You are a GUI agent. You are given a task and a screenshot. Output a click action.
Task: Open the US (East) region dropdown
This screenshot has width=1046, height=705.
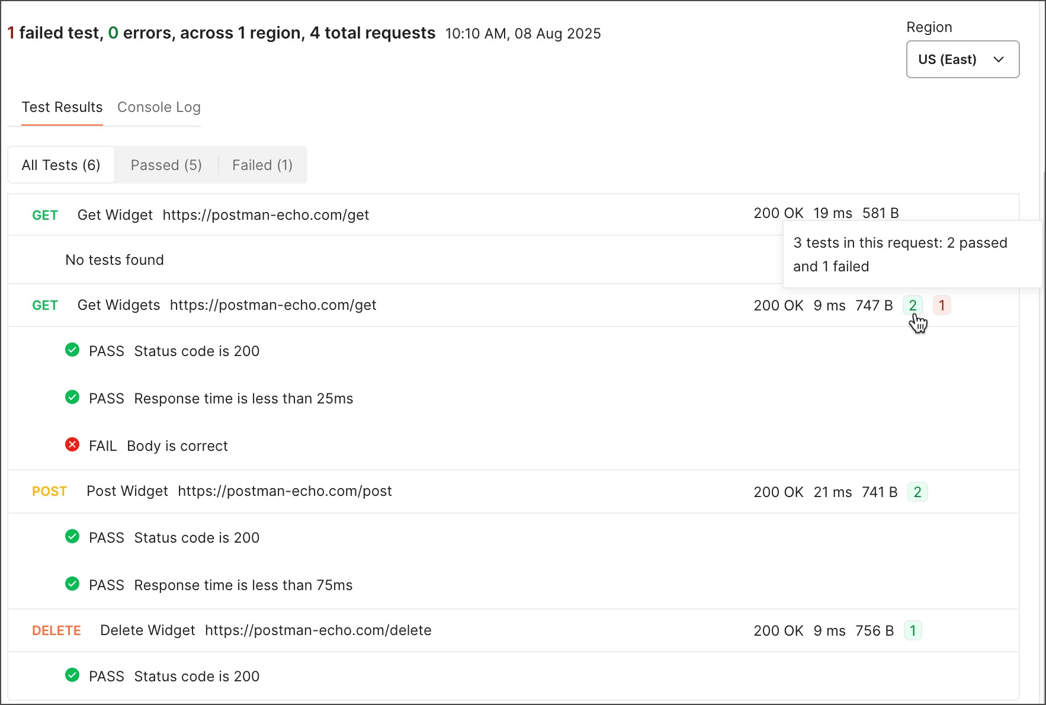coord(962,59)
